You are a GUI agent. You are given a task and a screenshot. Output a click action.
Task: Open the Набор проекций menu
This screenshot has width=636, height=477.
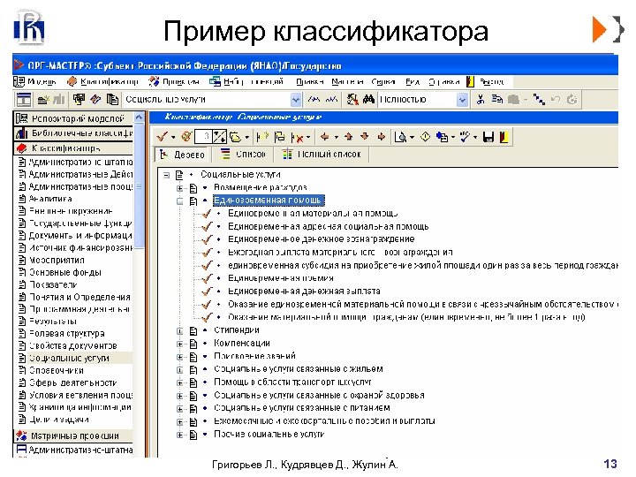pos(246,81)
